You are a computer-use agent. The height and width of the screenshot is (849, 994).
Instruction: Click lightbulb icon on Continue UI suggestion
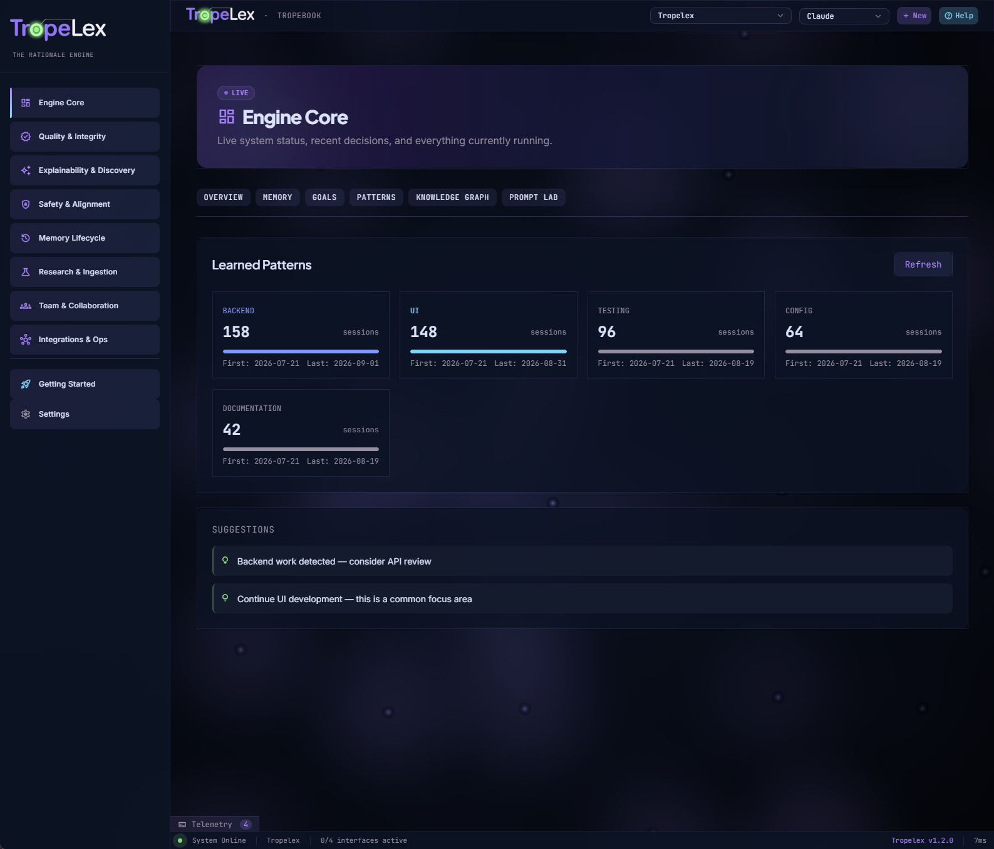tap(225, 598)
